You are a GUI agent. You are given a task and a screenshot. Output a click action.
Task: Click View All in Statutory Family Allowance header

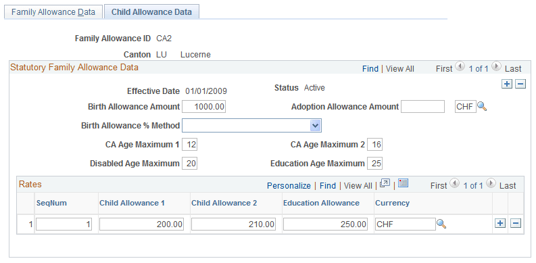pos(400,69)
